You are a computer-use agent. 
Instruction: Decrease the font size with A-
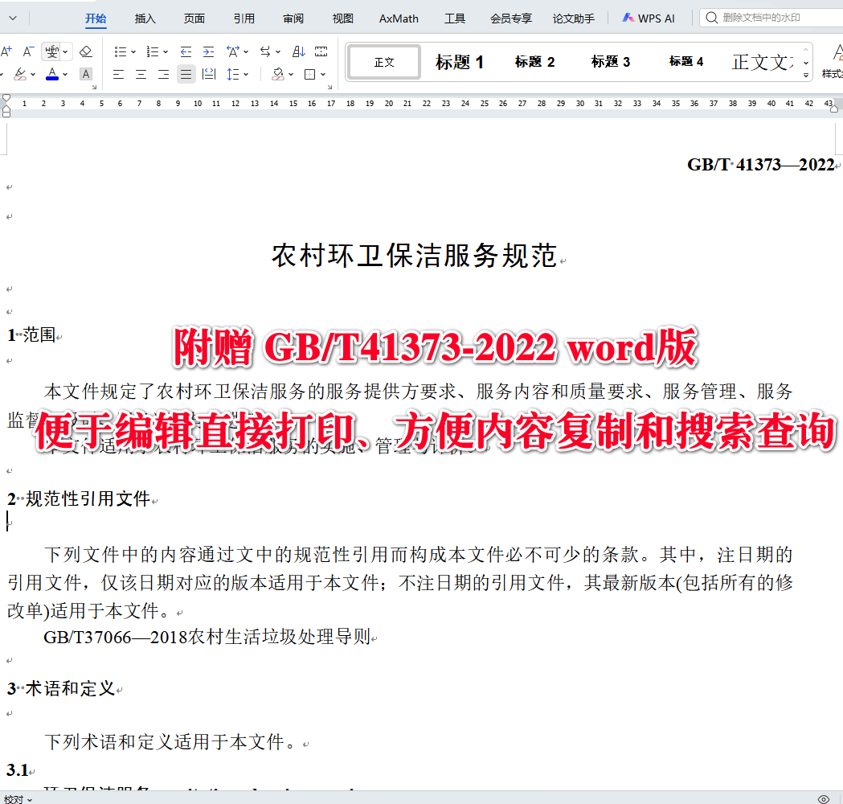(x=28, y=51)
